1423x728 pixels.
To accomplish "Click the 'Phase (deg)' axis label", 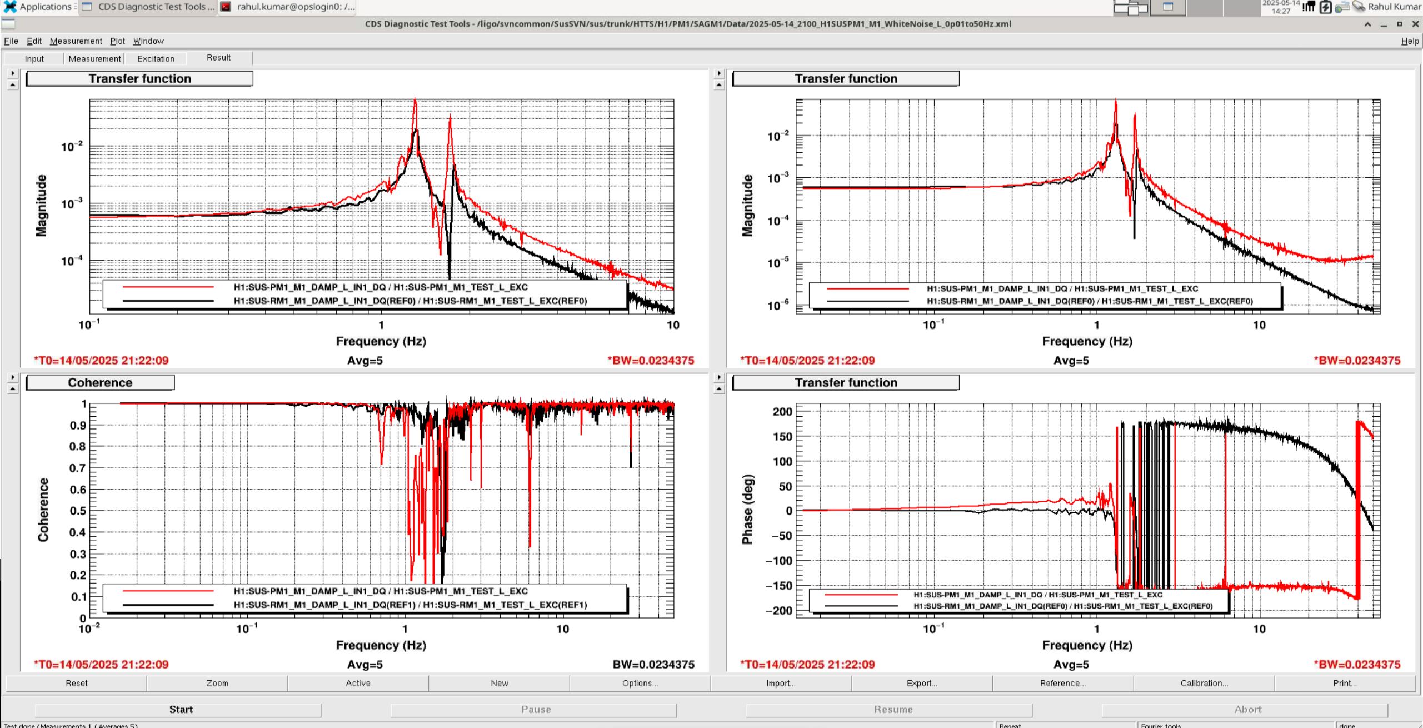I will 747,510.
